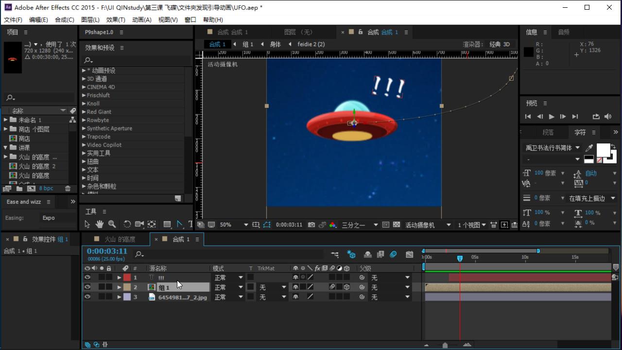The image size is (622, 350).
Task: Toggle 3D layer switch for 组 1
Action: click(346, 287)
